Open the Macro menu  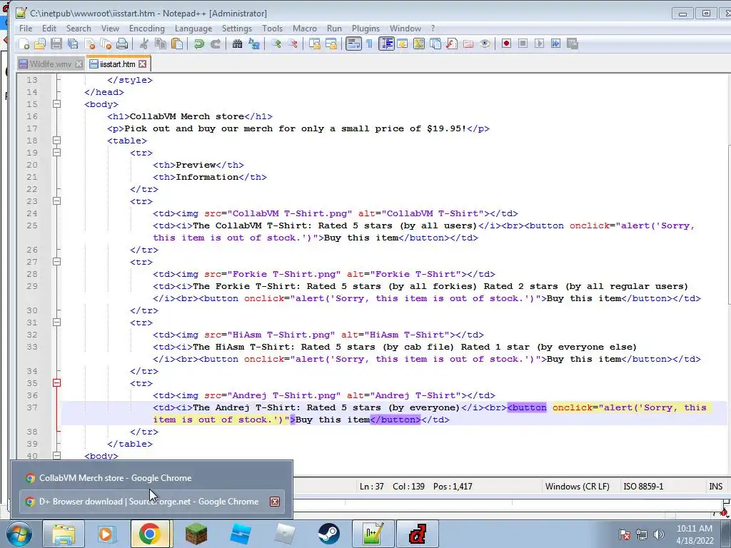coord(304,29)
